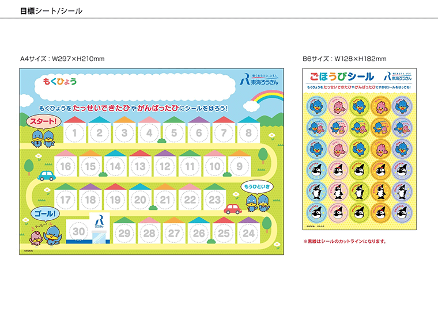
Task: Click the two-bird sticker with blue background
Action: coord(316,127)
